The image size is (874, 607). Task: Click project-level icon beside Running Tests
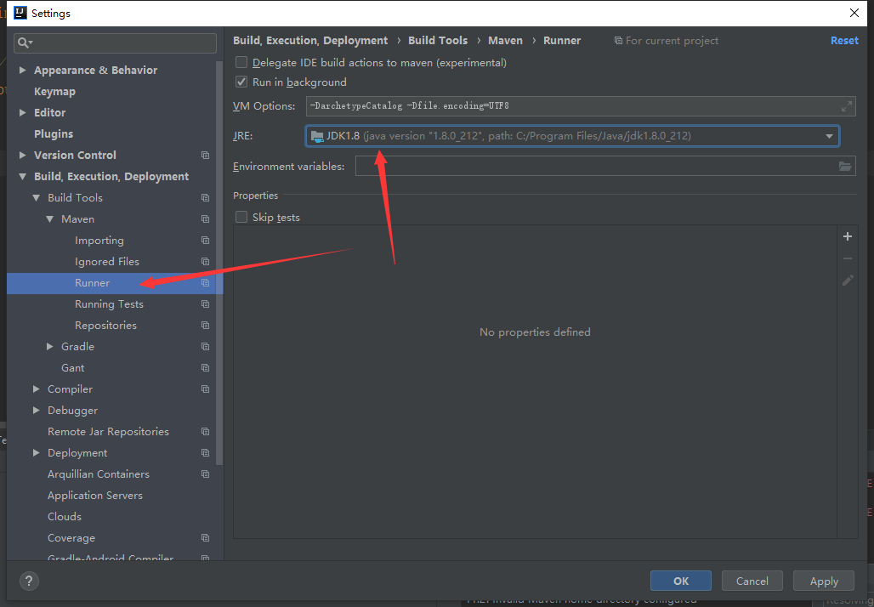click(x=205, y=303)
